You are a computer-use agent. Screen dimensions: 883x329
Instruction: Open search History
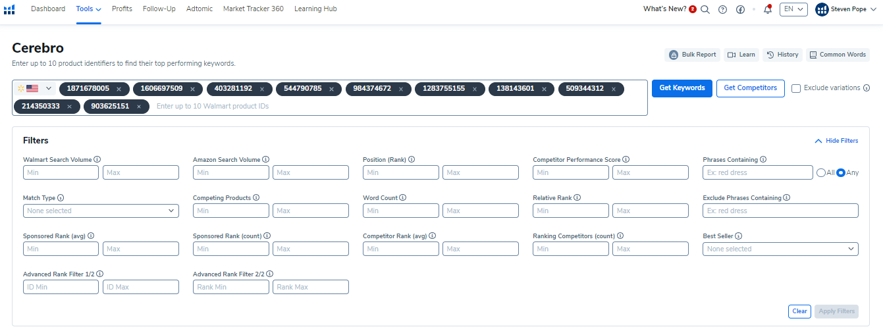[782, 55]
